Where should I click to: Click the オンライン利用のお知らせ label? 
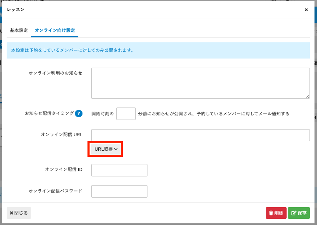pos(55,73)
